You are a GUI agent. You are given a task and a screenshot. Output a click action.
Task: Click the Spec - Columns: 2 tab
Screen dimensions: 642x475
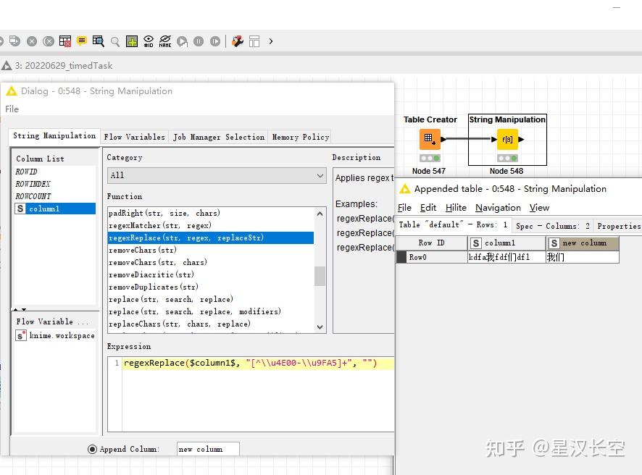pyautogui.click(x=553, y=225)
